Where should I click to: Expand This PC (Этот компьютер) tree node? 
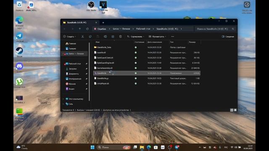point(63,99)
